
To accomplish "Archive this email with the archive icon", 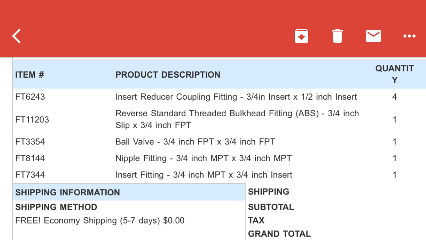I will (301, 36).
